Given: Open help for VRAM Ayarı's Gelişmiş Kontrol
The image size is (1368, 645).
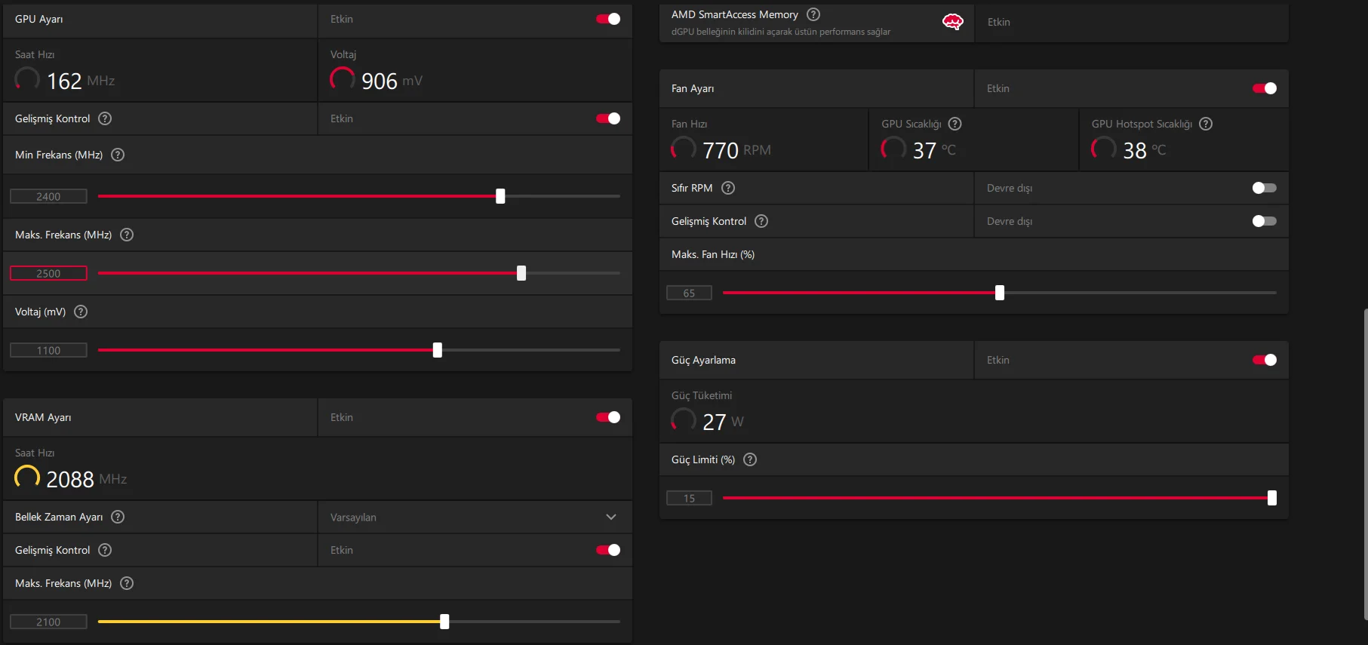Looking at the screenshot, I should (105, 550).
